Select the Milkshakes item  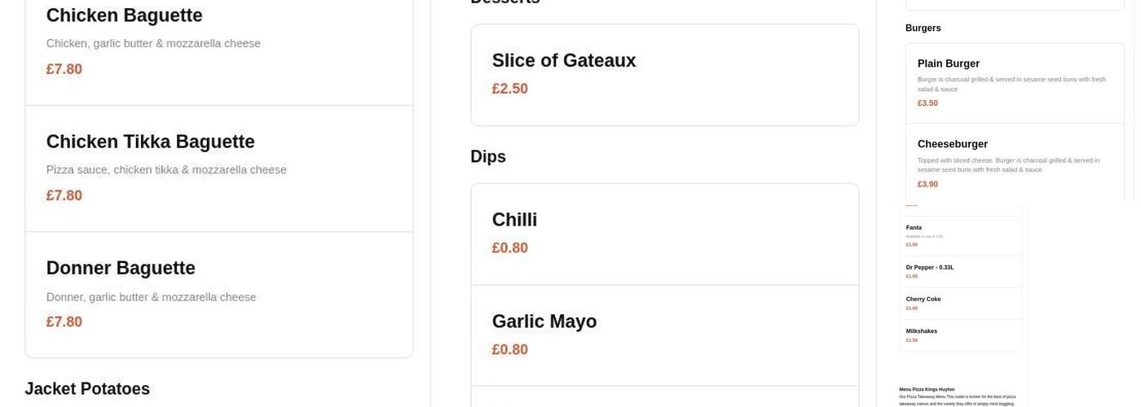tap(921, 331)
